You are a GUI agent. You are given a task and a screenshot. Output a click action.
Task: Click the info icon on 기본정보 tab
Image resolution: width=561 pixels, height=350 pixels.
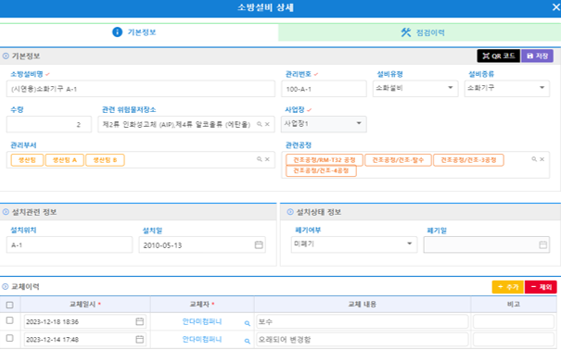point(118,32)
